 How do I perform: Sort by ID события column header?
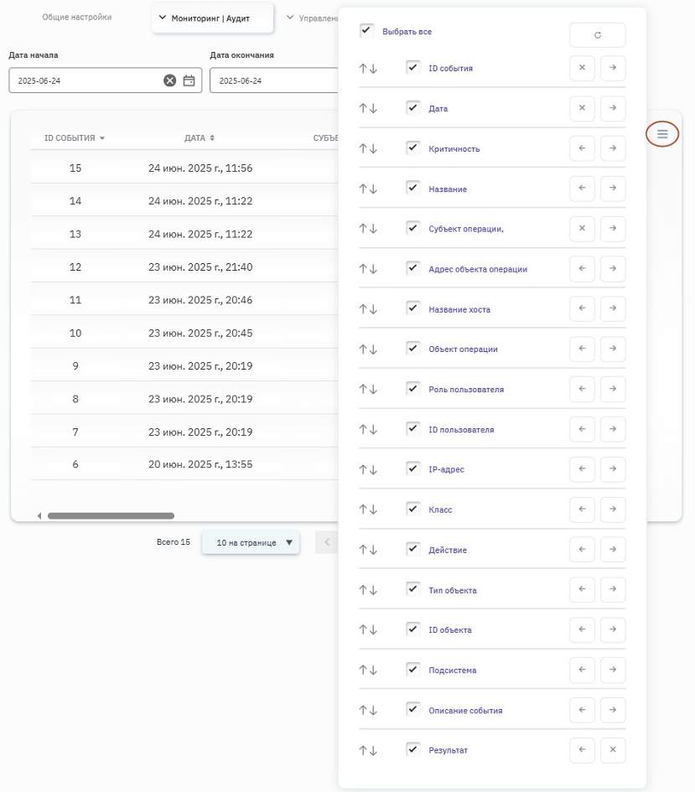point(74,137)
